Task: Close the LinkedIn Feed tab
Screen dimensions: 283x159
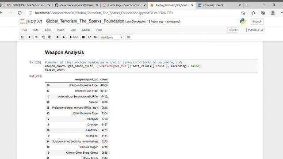Action: click(240, 5)
